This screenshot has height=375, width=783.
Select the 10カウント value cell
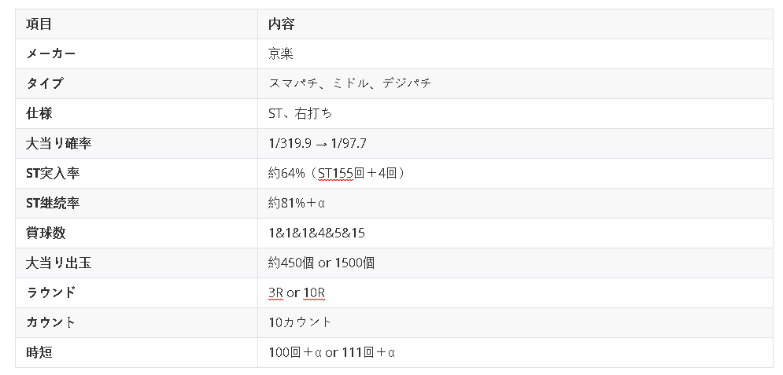(x=300, y=323)
